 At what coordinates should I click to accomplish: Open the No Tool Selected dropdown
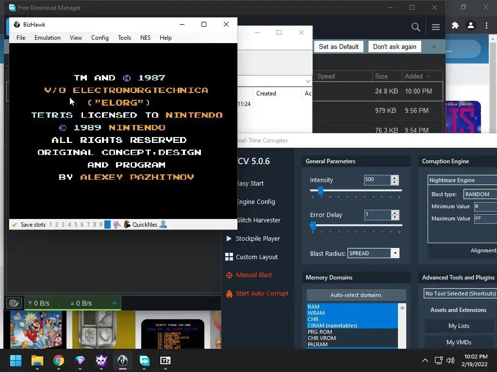[x=460, y=294]
